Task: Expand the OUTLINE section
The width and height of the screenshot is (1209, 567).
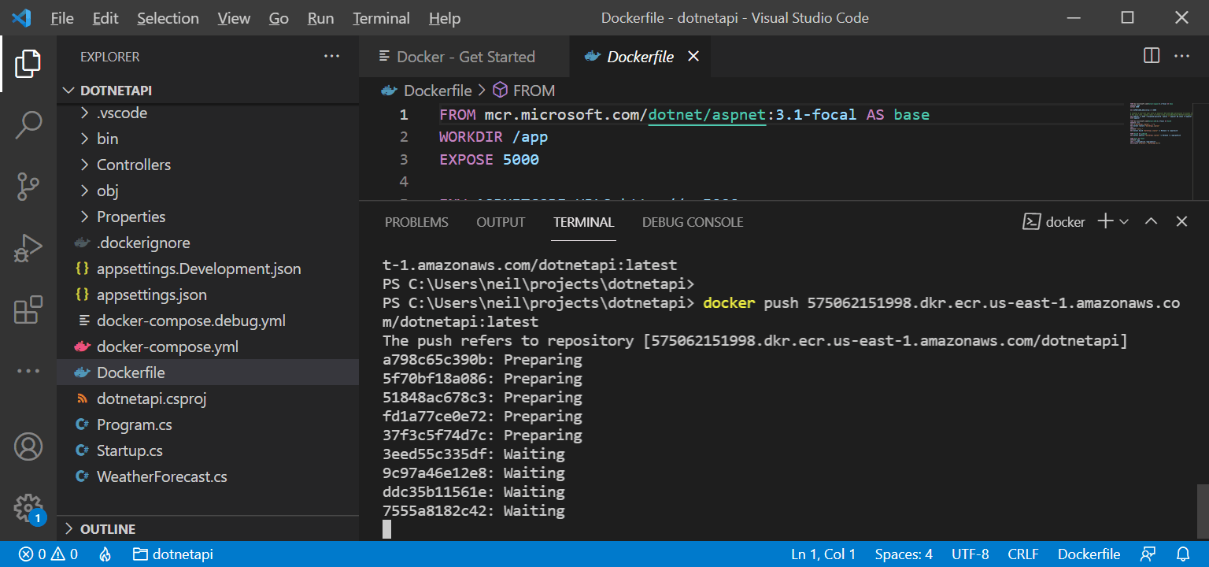Action: (108, 528)
